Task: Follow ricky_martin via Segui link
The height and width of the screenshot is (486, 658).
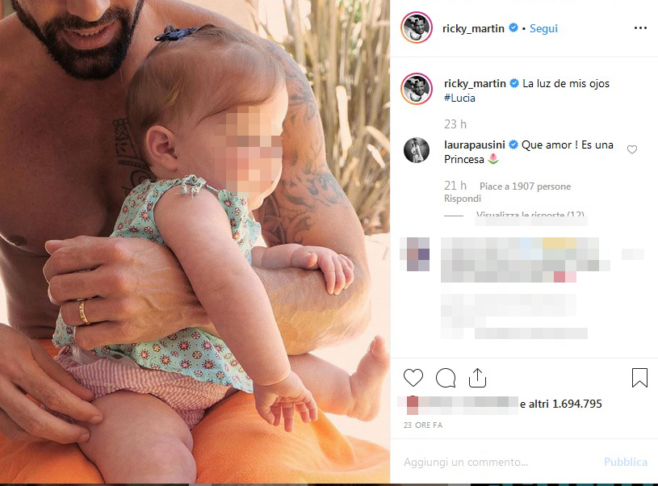Action: (x=543, y=28)
